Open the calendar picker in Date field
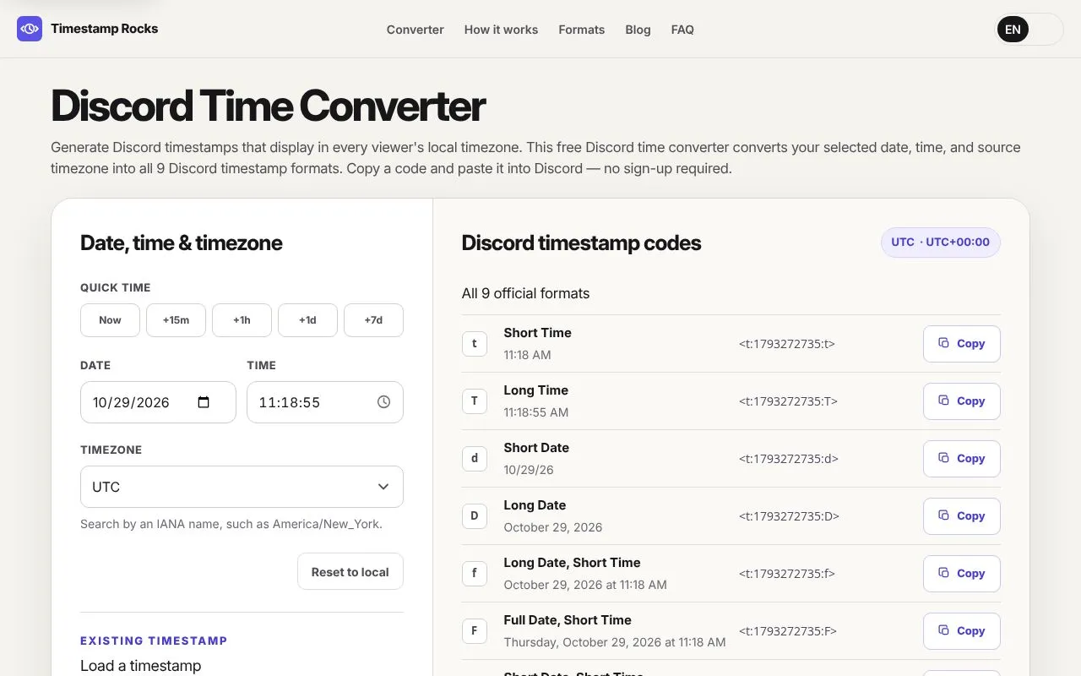Viewport: 1081px width, 676px height. click(x=204, y=402)
